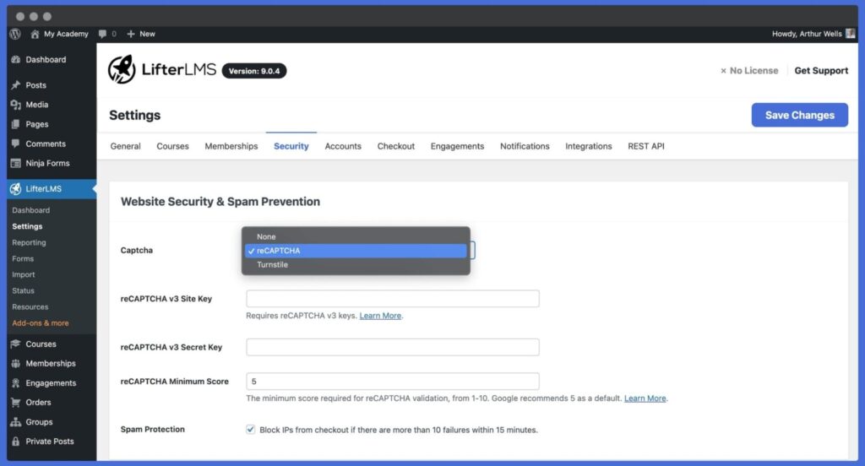Click the Howdy, Arthur Wells account text

pos(807,34)
